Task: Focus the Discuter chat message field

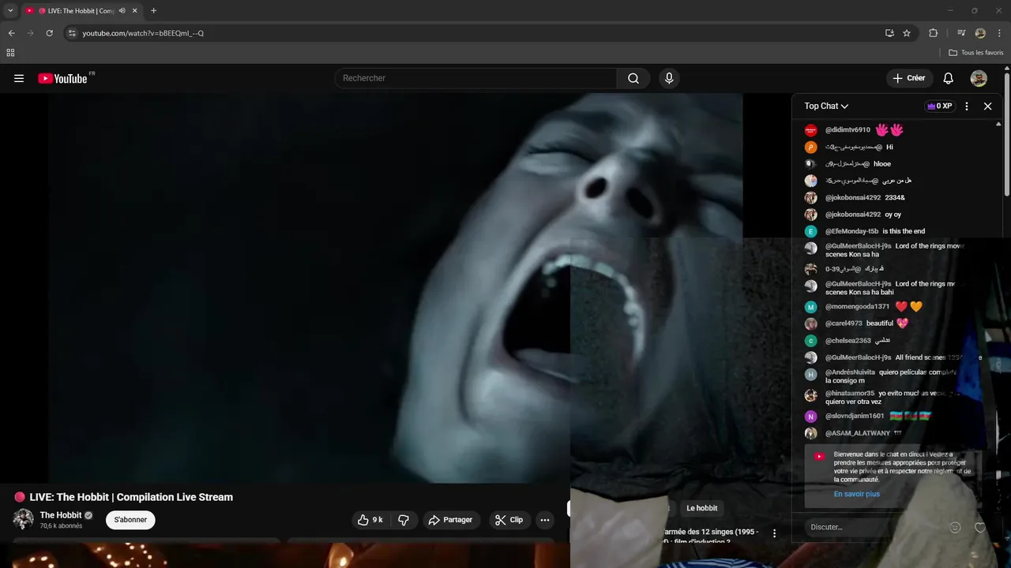Action: click(x=873, y=527)
